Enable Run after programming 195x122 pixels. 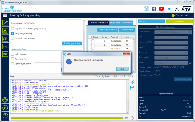click(x=12, y=38)
